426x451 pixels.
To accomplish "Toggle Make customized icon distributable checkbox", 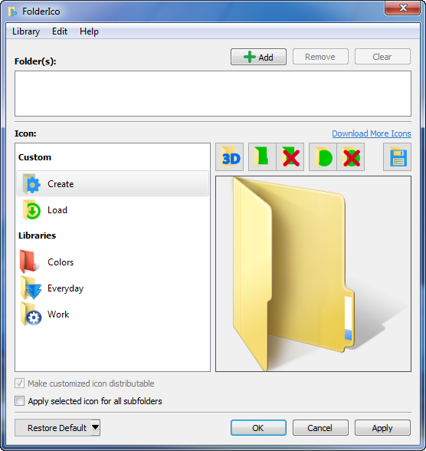I will (x=19, y=384).
